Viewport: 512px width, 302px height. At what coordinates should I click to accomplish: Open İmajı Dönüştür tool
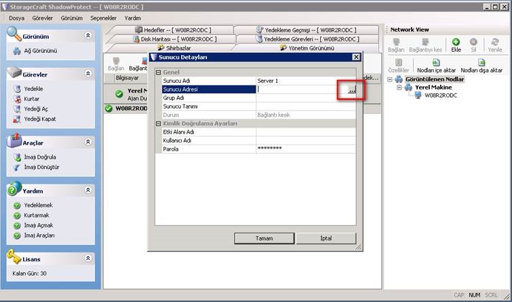click(x=41, y=168)
